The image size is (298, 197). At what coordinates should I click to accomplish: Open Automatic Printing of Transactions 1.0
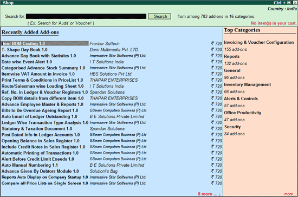pyautogui.click(x=40, y=153)
